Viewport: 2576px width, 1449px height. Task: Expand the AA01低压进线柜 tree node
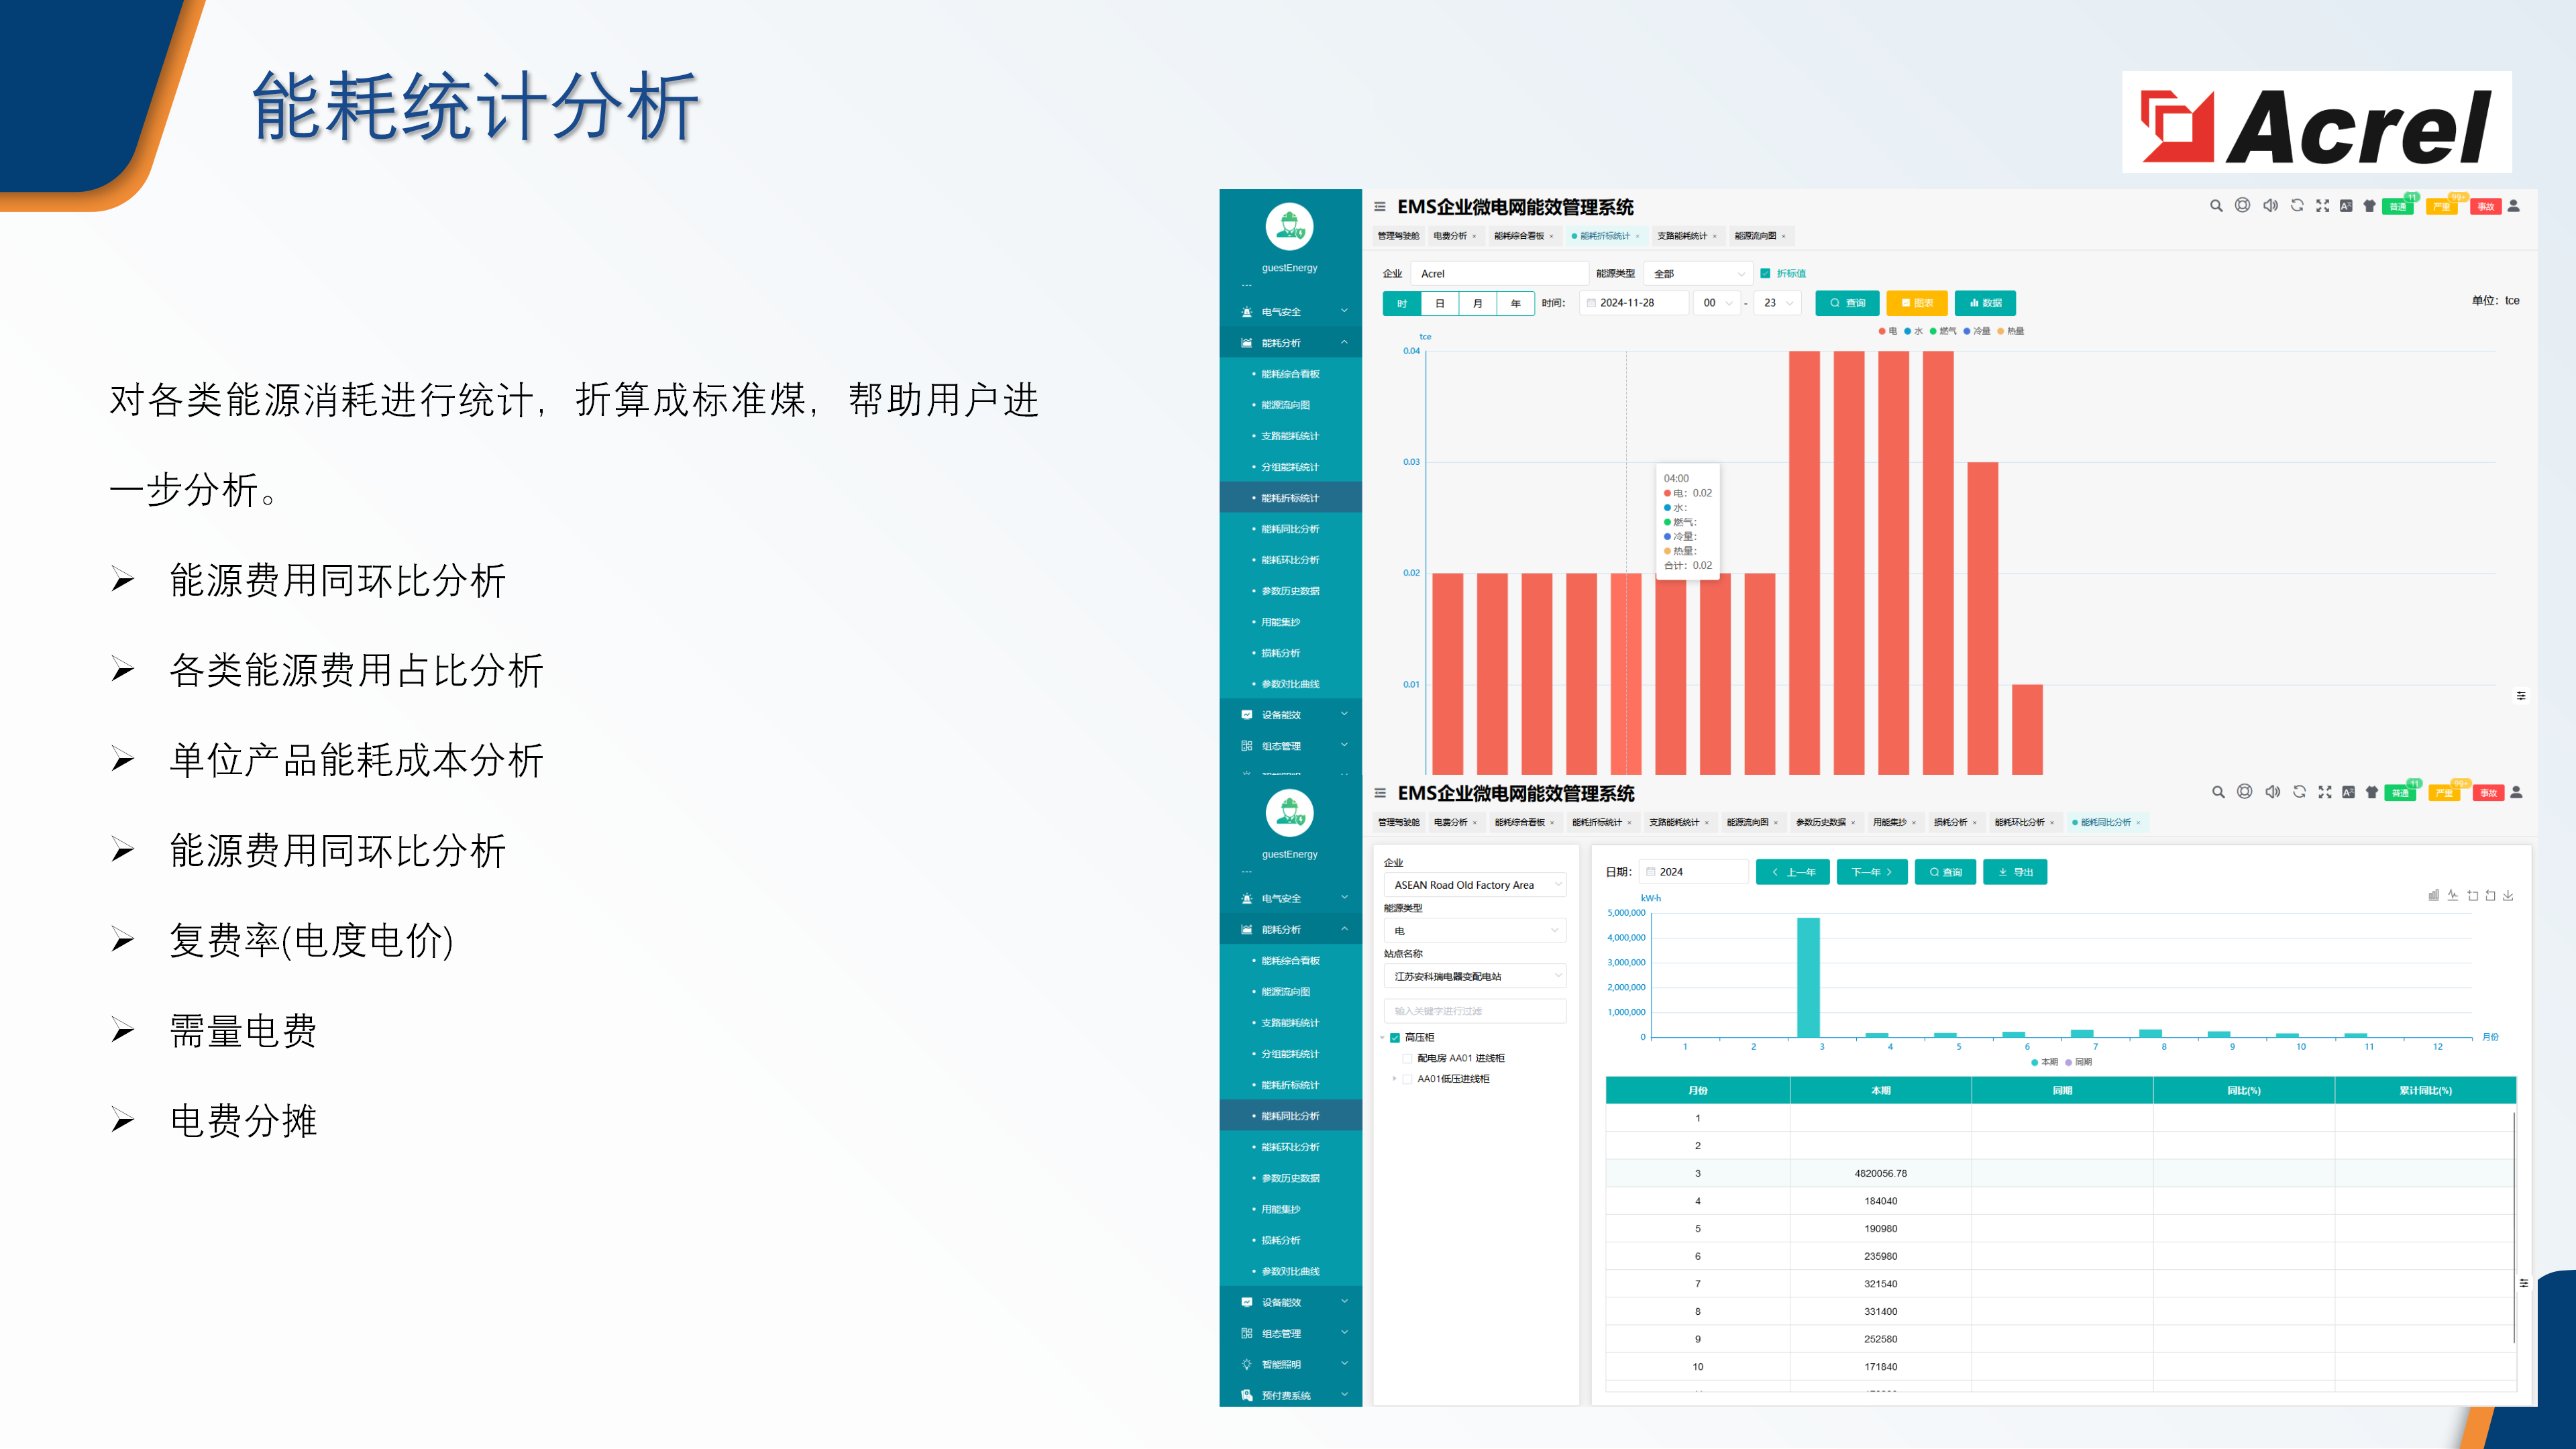(1394, 1079)
